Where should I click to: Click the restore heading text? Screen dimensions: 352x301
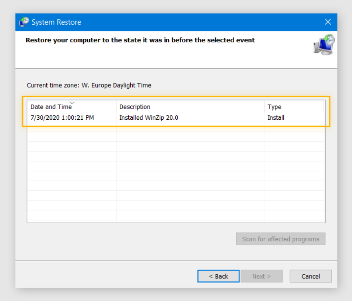click(x=140, y=40)
